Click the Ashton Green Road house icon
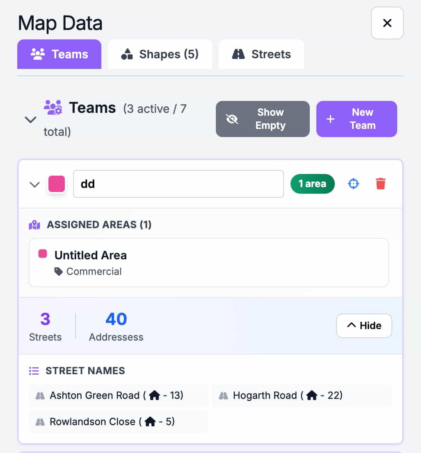Image resolution: width=421 pixels, height=453 pixels. click(x=154, y=395)
